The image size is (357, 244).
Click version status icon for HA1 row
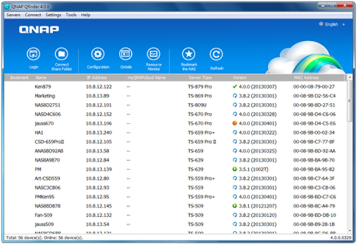tap(235, 132)
